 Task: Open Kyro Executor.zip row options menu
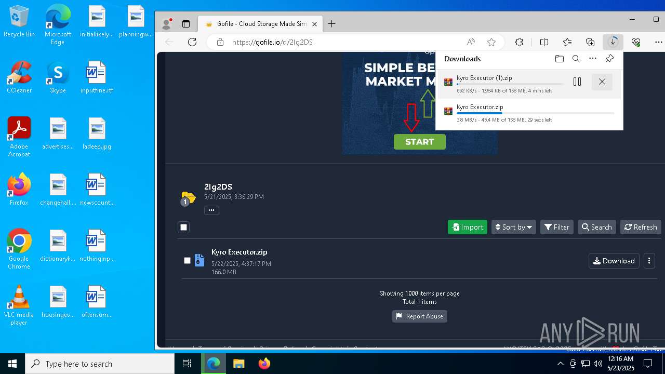pos(649,261)
